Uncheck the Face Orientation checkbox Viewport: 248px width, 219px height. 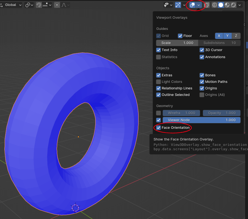tap(158, 128)
